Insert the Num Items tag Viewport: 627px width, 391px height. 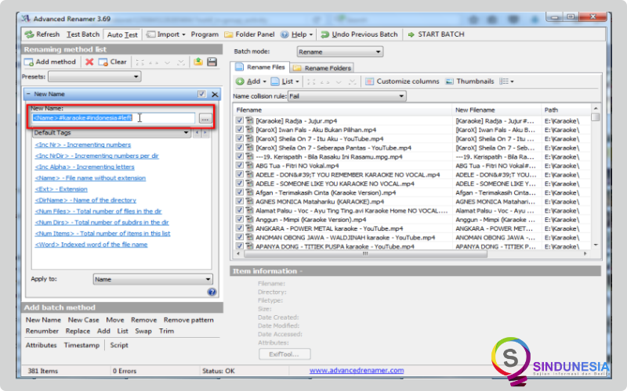click(103, 234)
